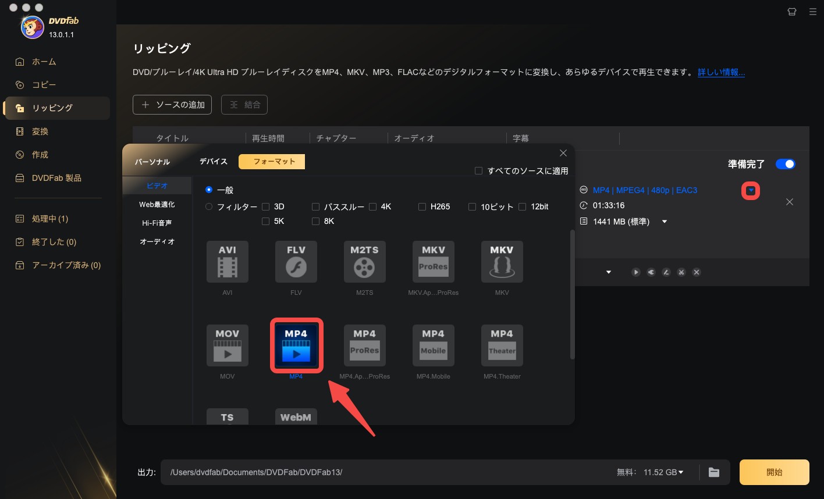
Task: Click the round X icon in the toolbar row
Action: 697,272
